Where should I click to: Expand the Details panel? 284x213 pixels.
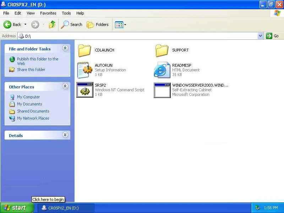click(x=65, y=135)
